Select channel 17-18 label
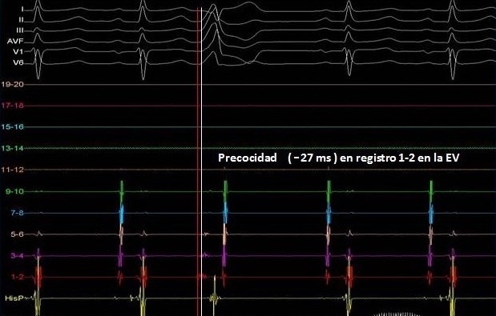The height and width of the screenshot is (316, 496). pos(12,106)
